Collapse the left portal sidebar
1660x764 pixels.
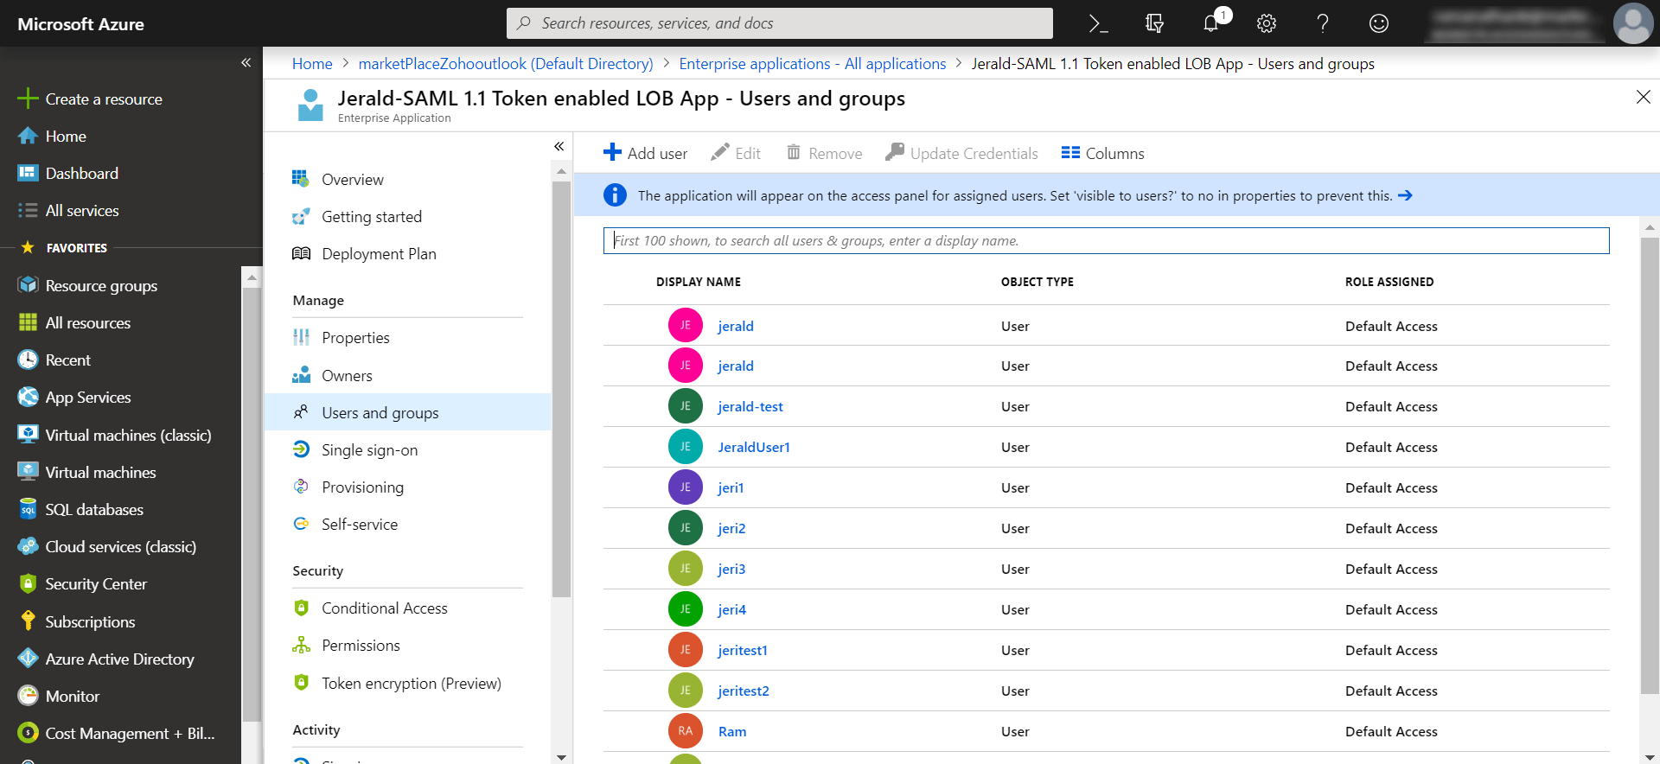246,62
